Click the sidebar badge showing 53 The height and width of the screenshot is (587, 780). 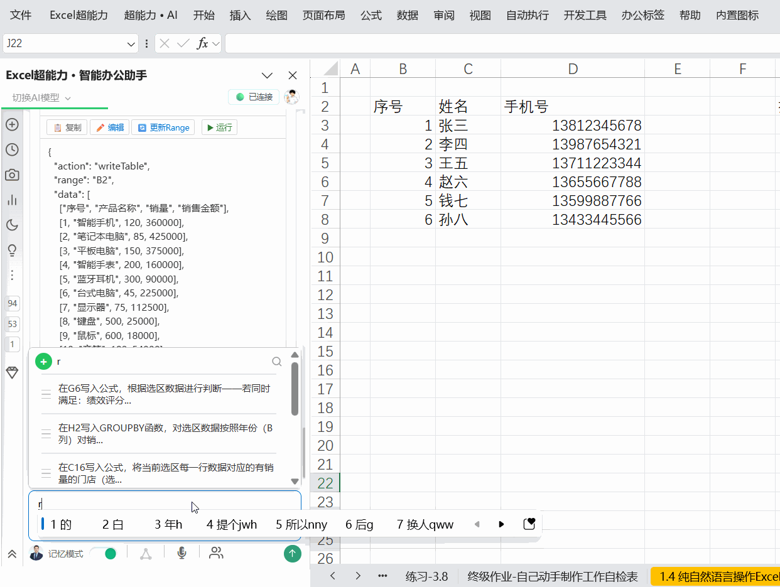coord(13,324)
